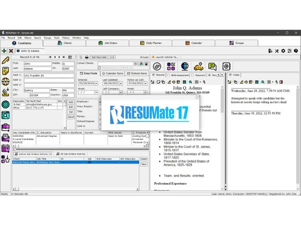The image size is (301, 226).
Task: Click the Open button beside job orders list
Action: pyautogui.click(x=144, y=159)
